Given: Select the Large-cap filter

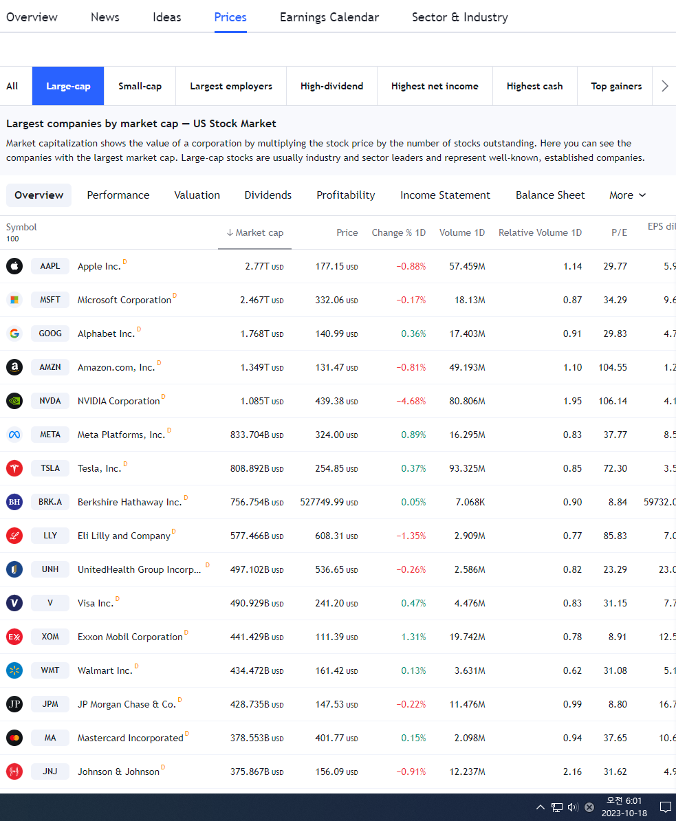Looking at the screenshot, I should pyautogui.click(x=68, y=86).
